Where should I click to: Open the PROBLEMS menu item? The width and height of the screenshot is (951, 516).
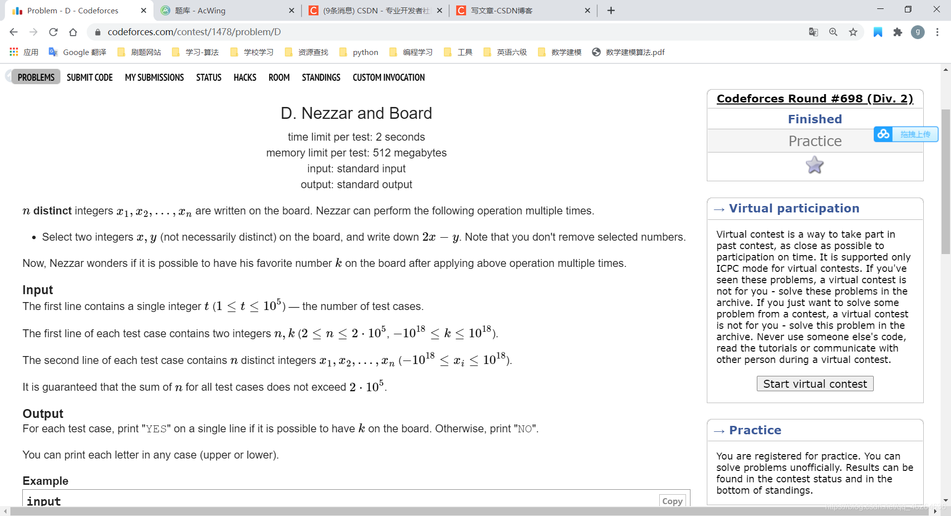click(36, 77)
